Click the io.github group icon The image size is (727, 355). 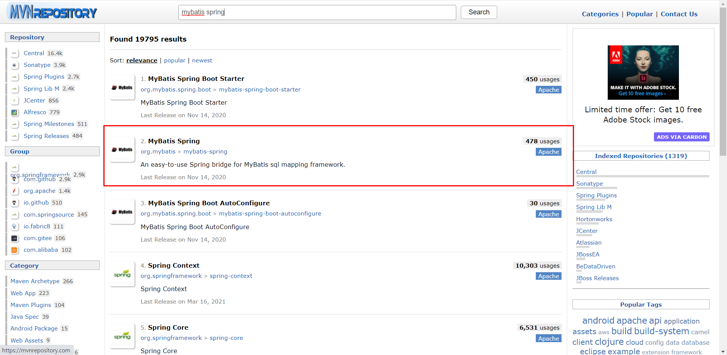(14, 203)
